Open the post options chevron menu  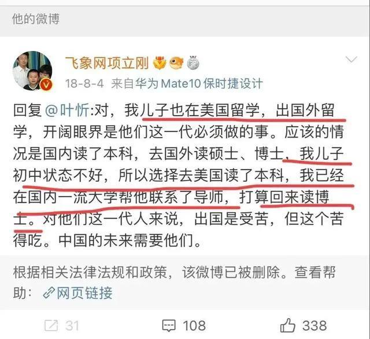pyautogui.click(x=351, y=60)
